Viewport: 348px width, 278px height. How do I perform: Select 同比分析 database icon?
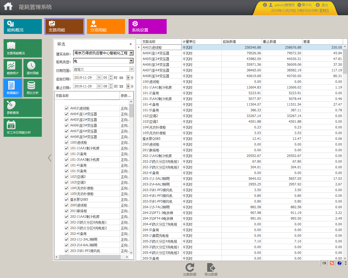(31, 85)
